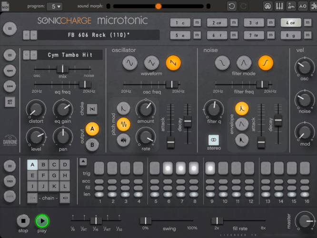Screen dimensions: 317x238
Task: Select exponential noise envelope shape
Action: (242, 109)
